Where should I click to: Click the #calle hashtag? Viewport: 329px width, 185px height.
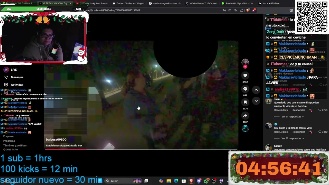[74, 145]
